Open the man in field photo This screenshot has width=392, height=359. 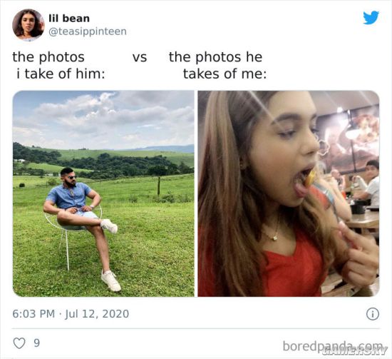click(x=103, y=193)
